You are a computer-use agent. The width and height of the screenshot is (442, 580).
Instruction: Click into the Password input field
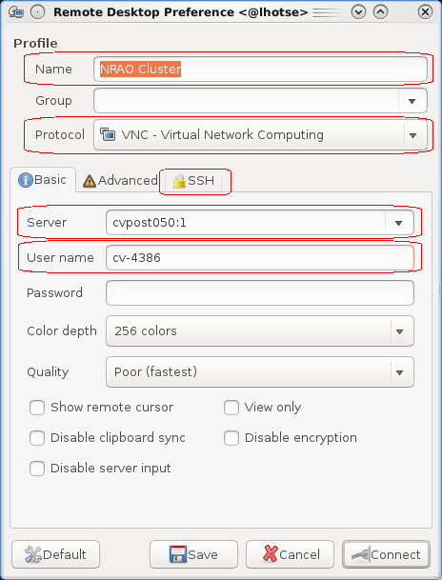coord(260,293)
